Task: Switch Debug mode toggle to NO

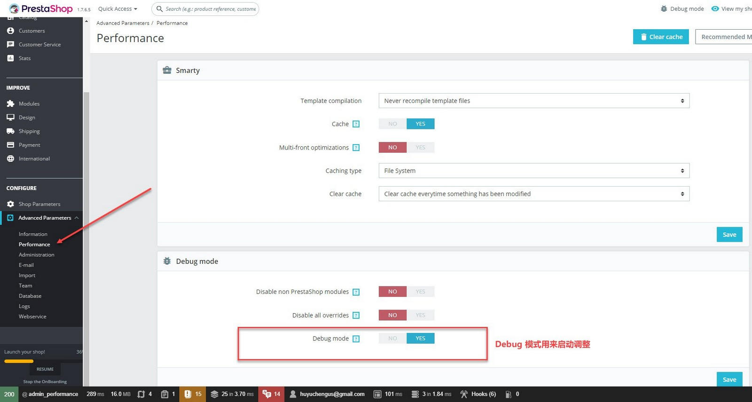Action: (x=392, y=339)
